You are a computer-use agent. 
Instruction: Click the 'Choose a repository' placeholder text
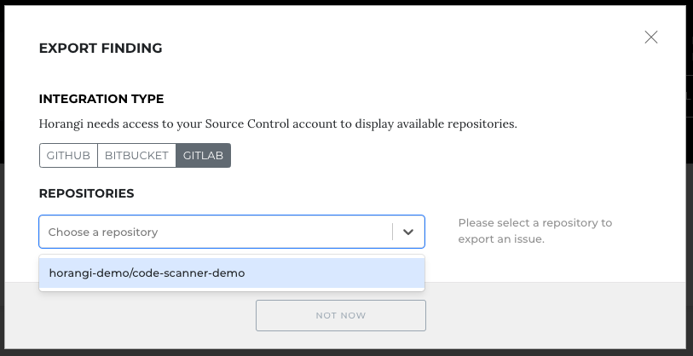pos(103,233)
